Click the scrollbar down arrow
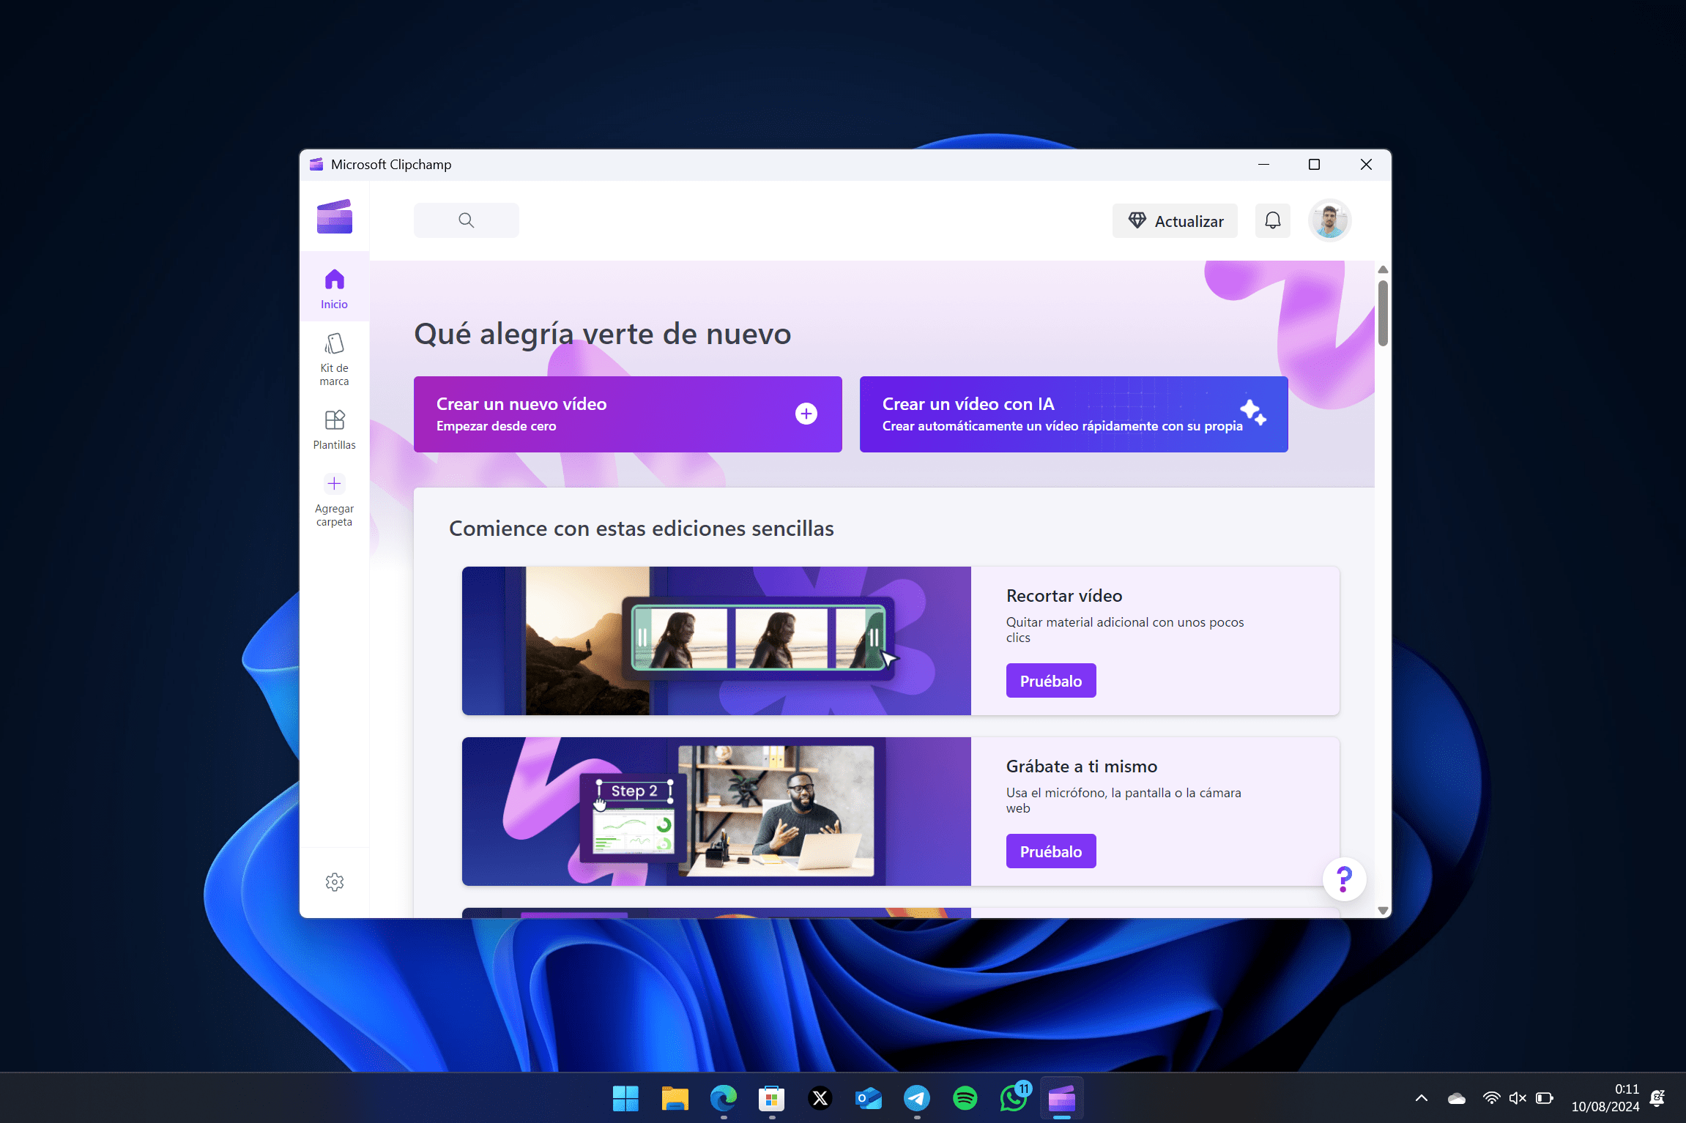This screenshot has width=1686, height=1123. pos(1383,909)
